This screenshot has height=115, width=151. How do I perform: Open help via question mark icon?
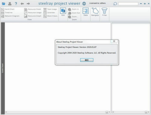pyautogui.click(x=16, y=4)
